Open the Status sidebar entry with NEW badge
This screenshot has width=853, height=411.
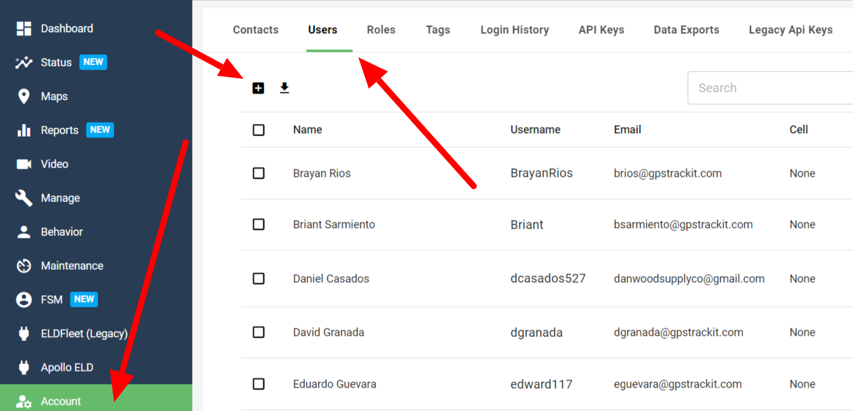tap(54, 62)
